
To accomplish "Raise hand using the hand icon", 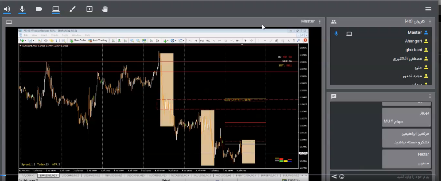I will pyautogui.click(x=105, y=9).
